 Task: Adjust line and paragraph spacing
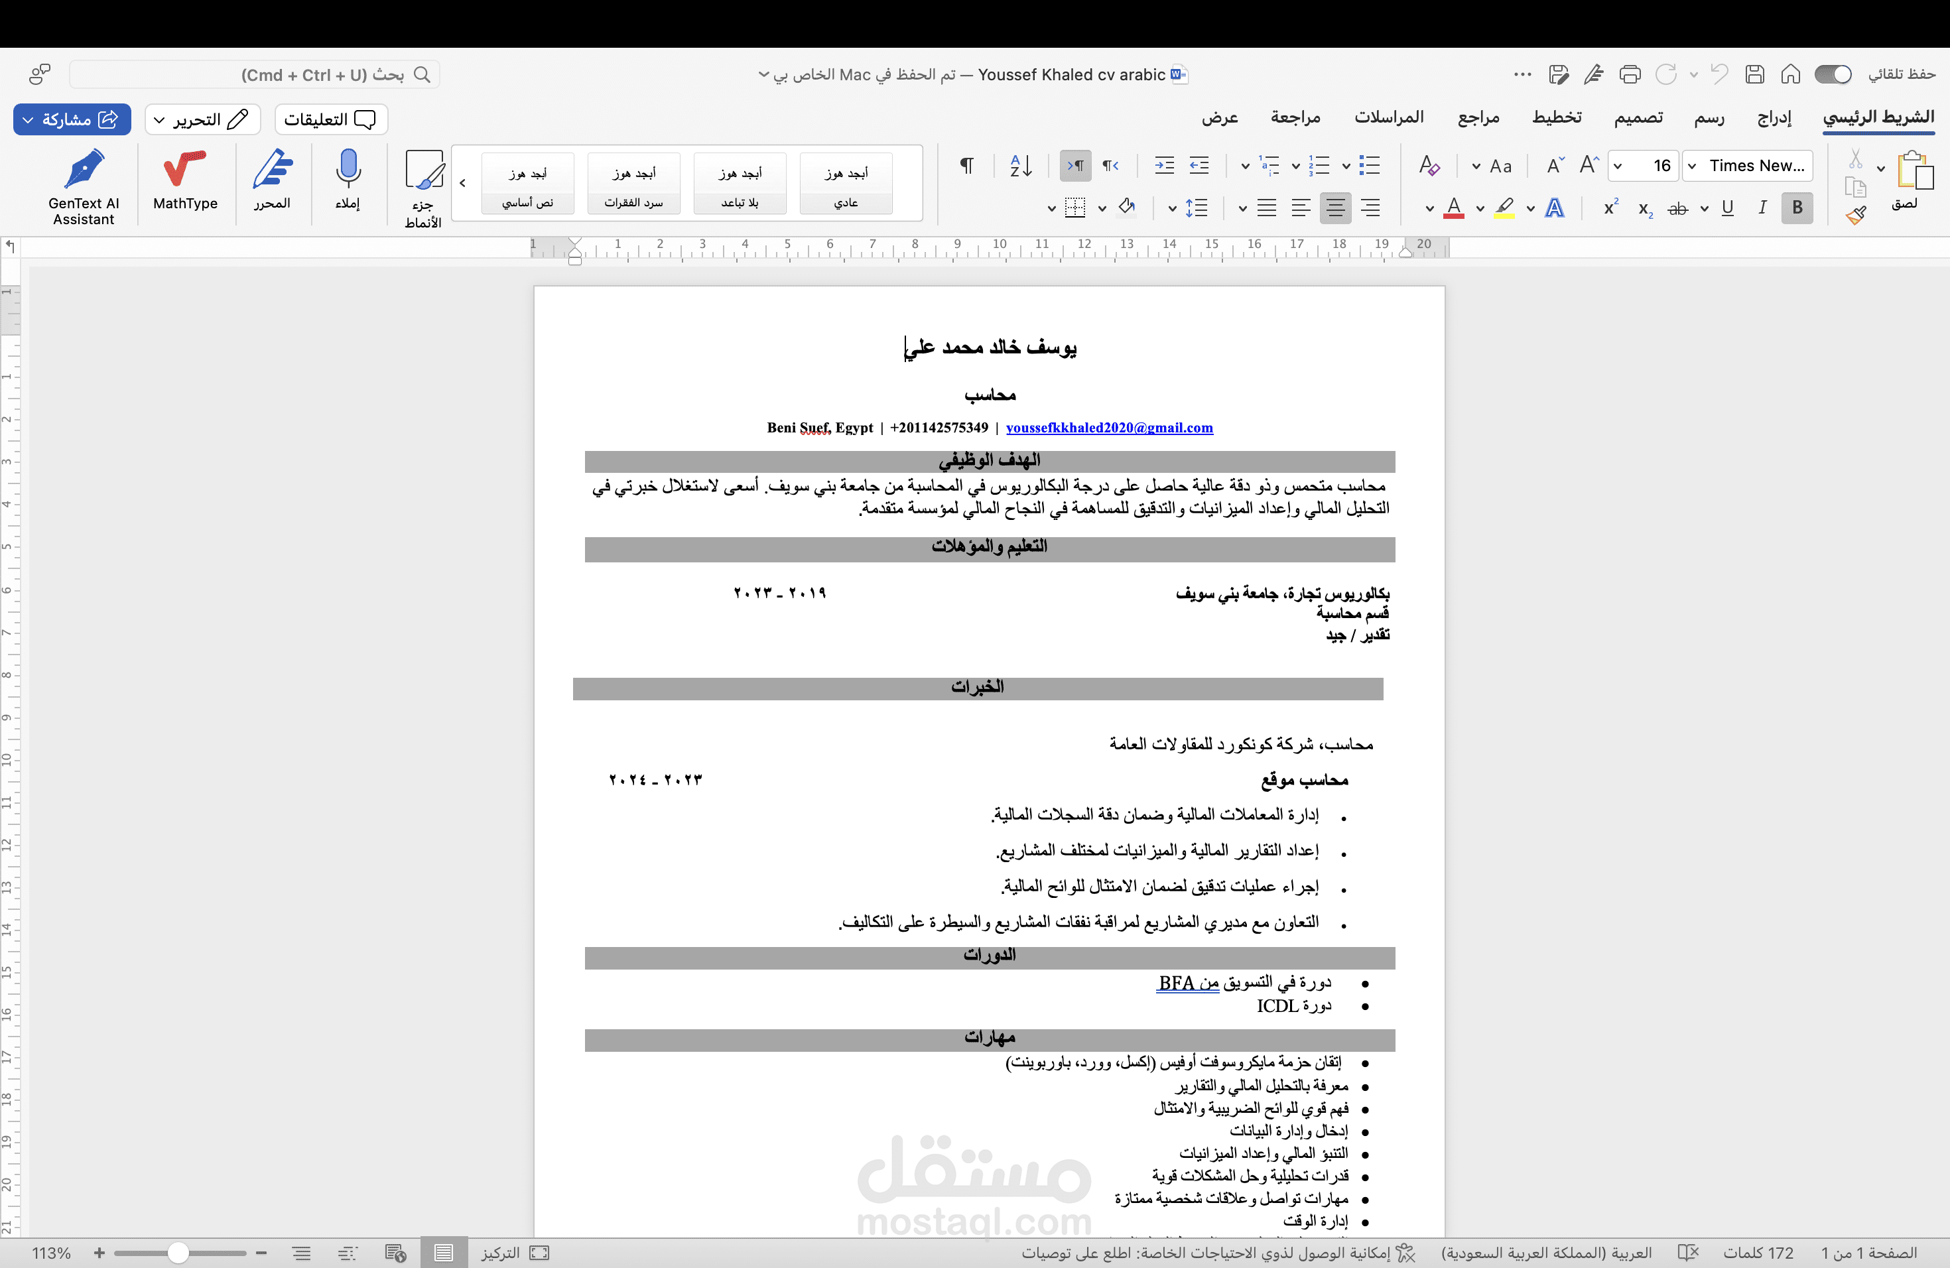(1197, 208)
